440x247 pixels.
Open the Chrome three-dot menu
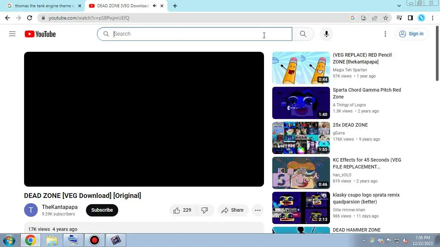point(432,18)
